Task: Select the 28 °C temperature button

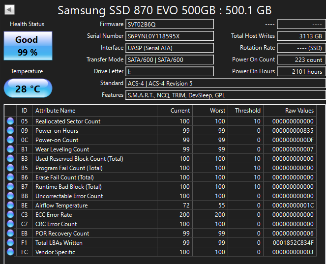Action: (28, 88)
